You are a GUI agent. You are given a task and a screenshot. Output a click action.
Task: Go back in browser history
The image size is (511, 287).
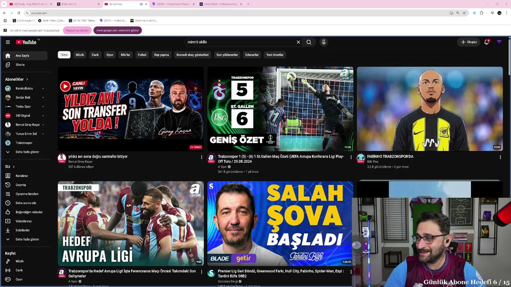(x=4, y=13)
